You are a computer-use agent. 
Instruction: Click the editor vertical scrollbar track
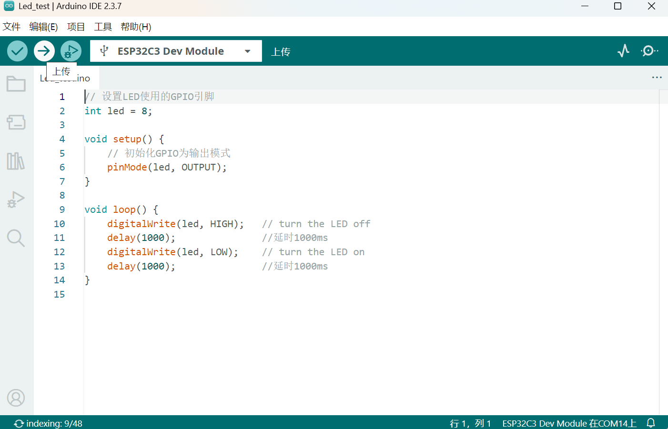[x=663, y=252]
